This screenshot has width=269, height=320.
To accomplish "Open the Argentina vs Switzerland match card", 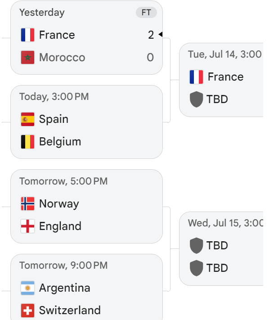I will click(86, 287).
